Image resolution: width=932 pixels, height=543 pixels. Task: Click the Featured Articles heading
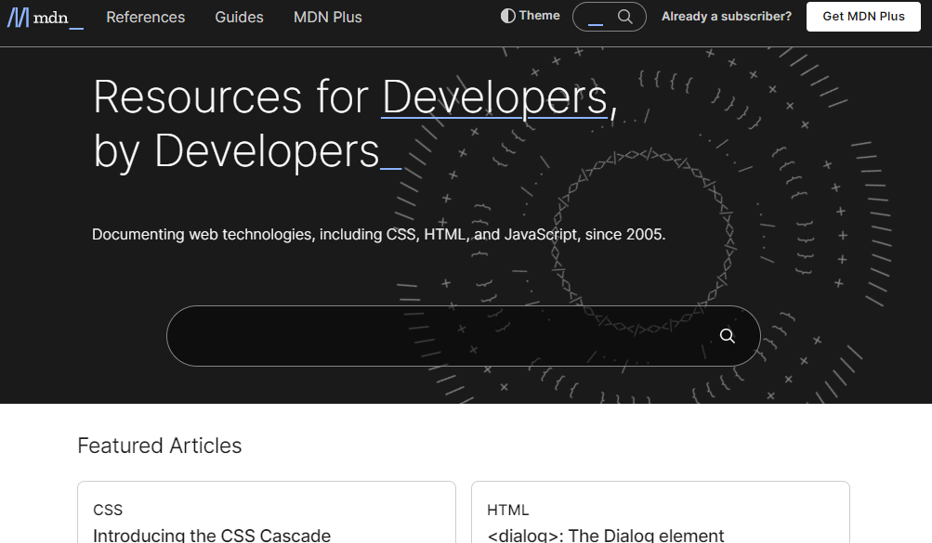pyautogui.click(x=159, y=446)
